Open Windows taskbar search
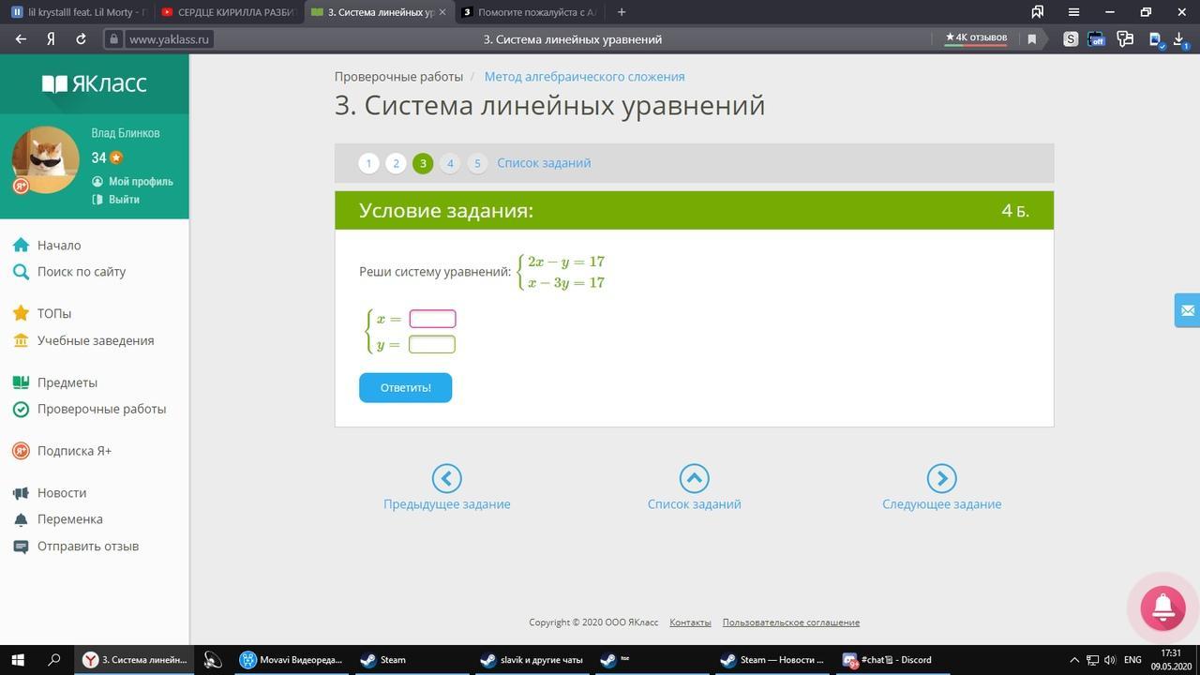Screen dimensions: 1200x675 (x=54, y=660)
